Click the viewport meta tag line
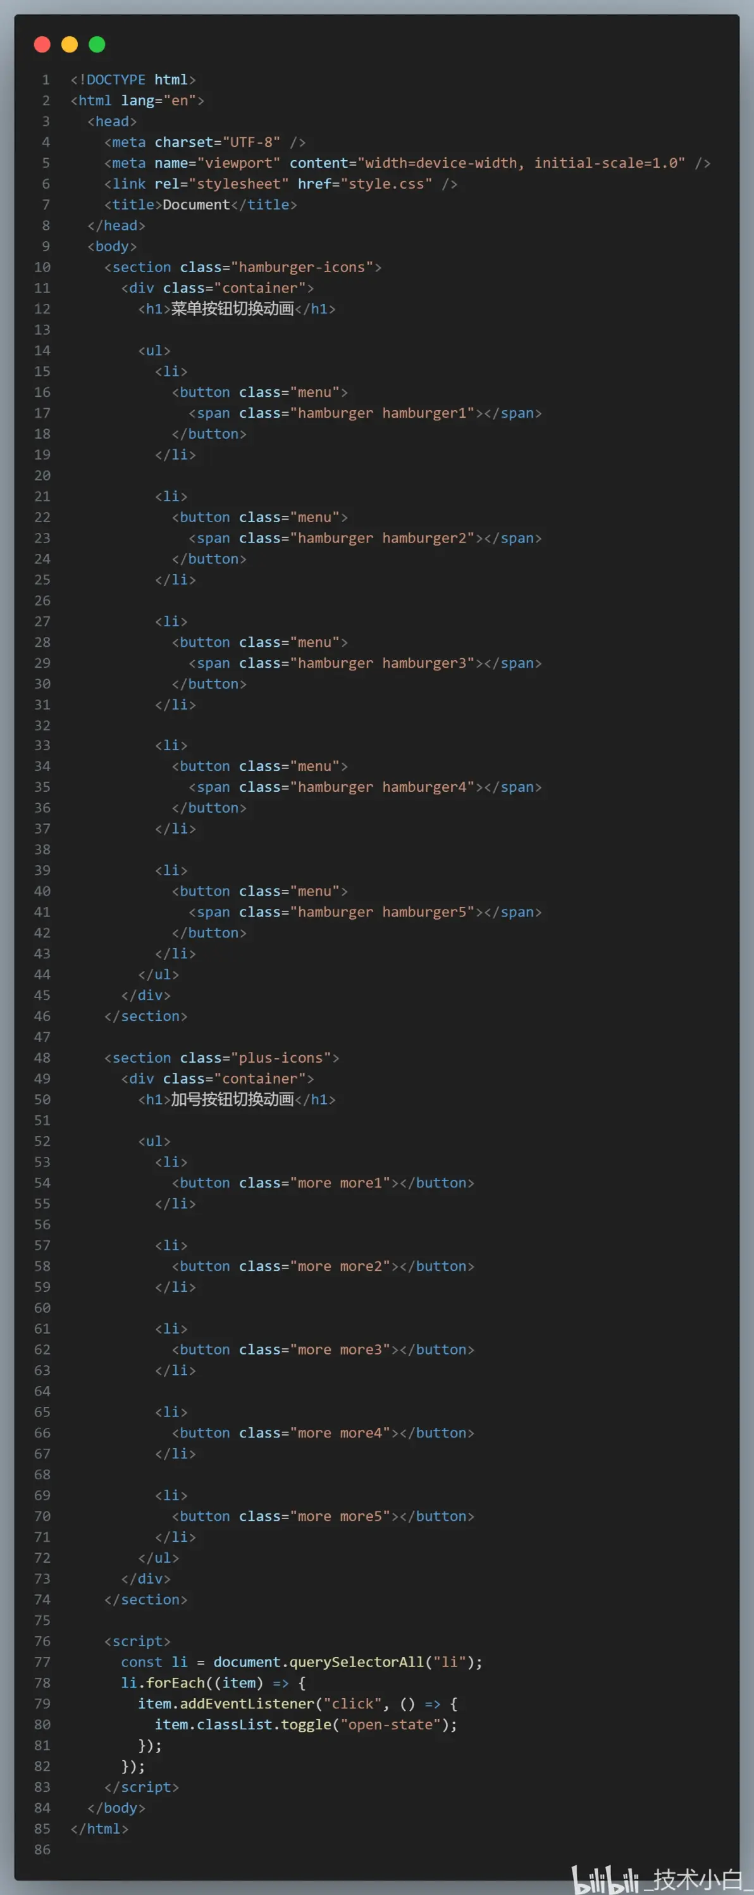754x1895 pixels. [407, 163]
